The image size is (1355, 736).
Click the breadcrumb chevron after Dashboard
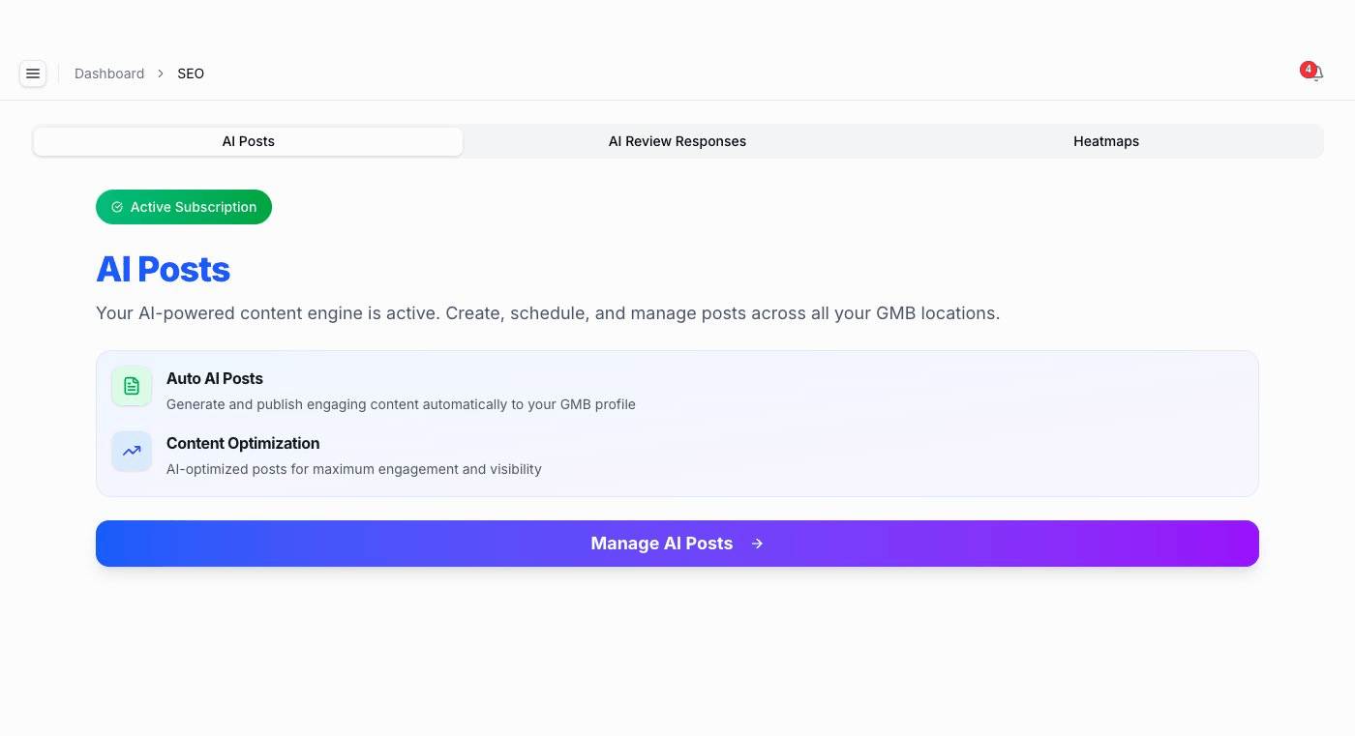coord(159,74)
